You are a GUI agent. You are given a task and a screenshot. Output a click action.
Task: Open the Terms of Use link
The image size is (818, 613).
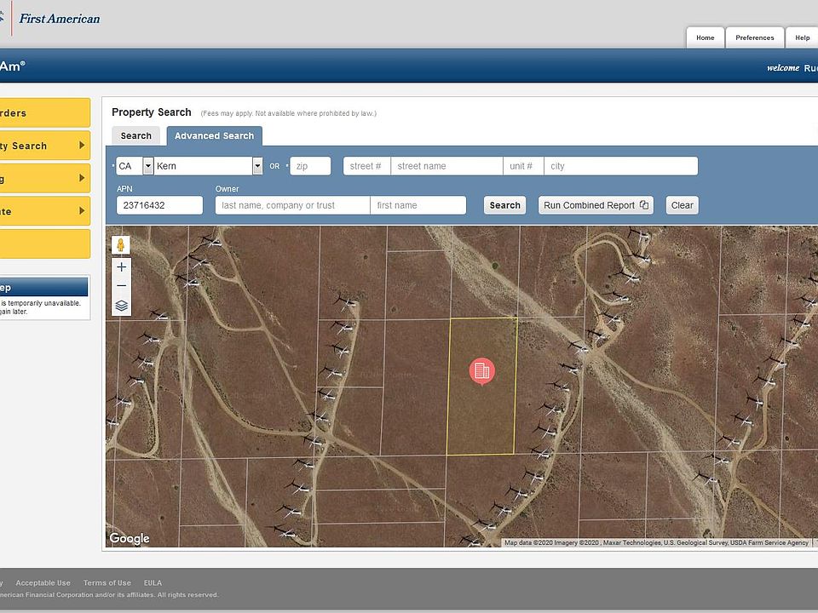coord(107,583)
